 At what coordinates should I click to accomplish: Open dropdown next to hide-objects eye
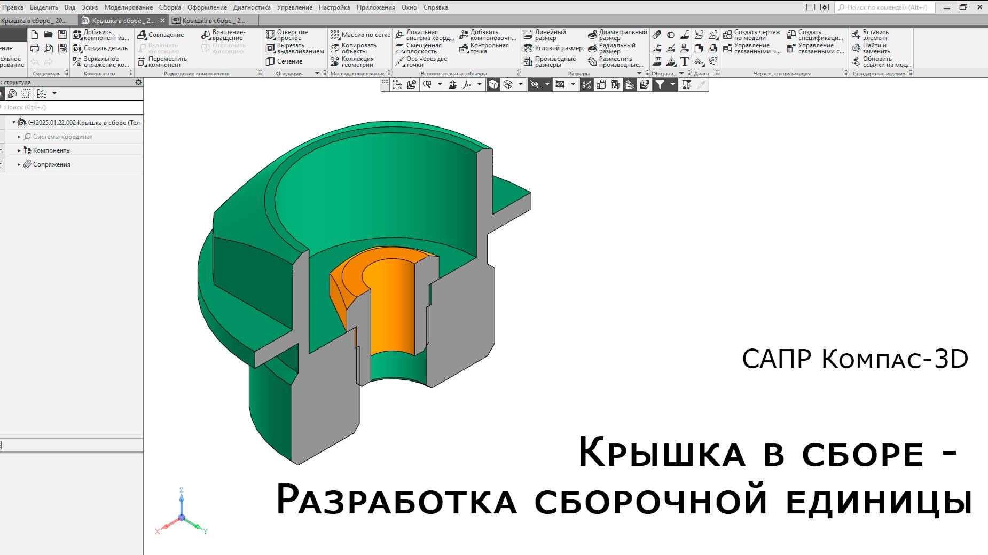(x=547, y=84)
